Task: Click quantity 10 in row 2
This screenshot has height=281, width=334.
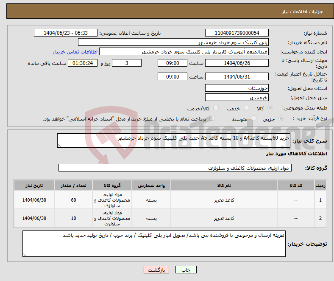Action: 73,218
